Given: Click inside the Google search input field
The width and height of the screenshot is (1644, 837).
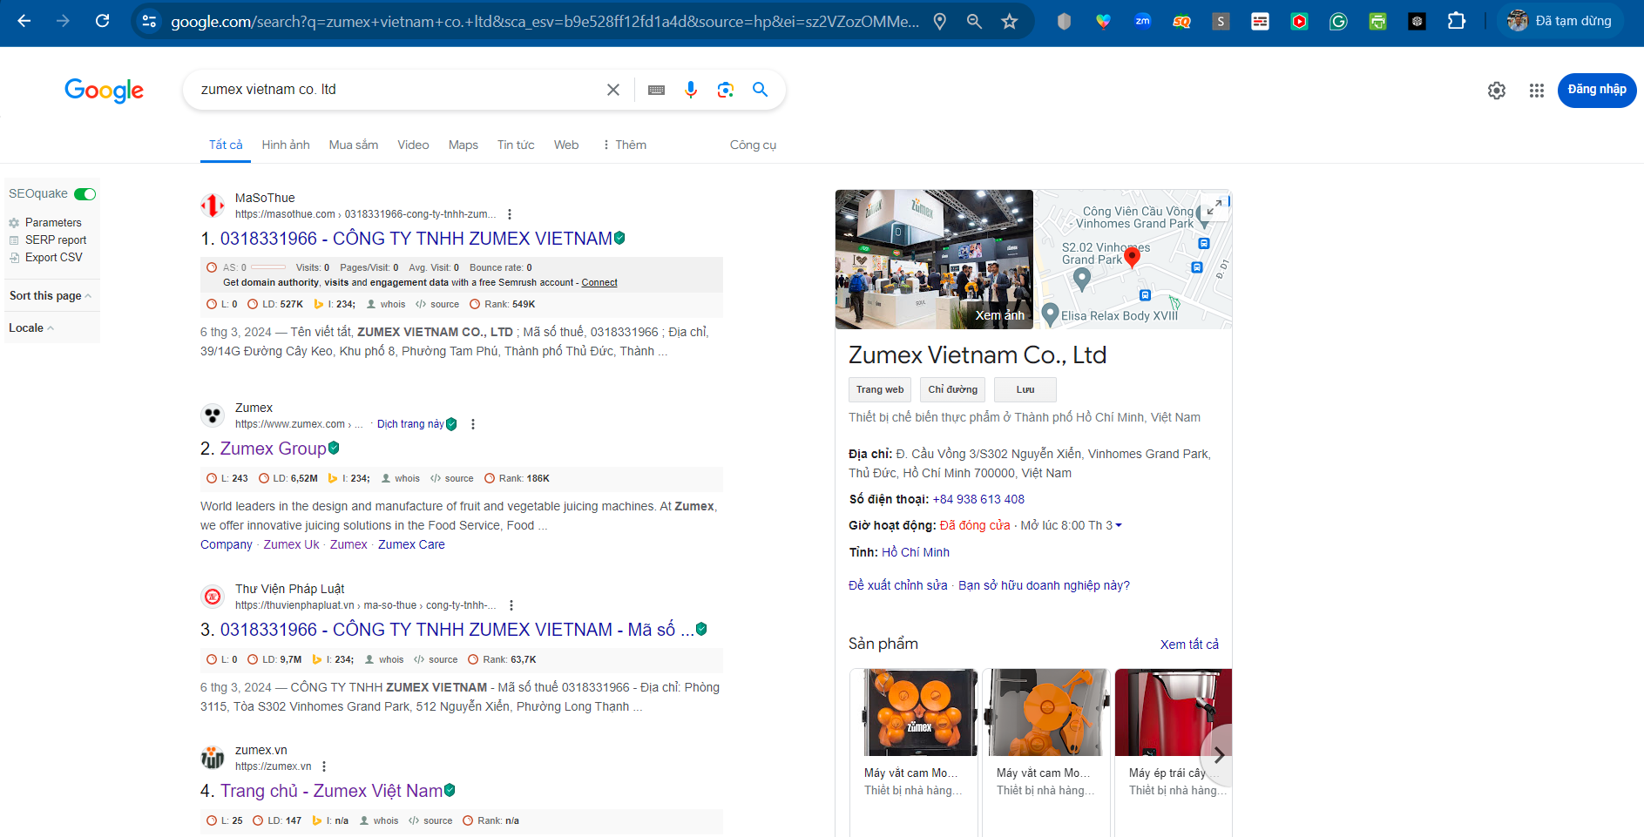Looking at the screenshot, I should 396,90.
